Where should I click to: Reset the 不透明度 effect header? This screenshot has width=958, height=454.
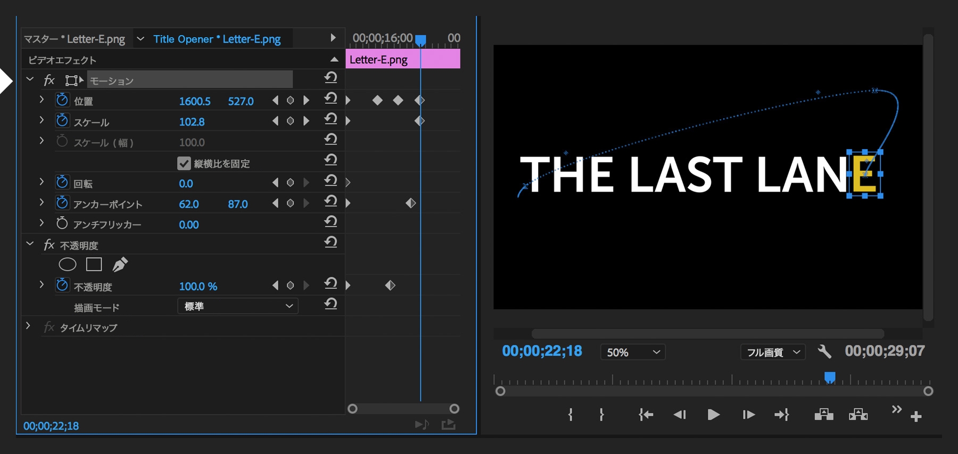tap(331, 242)
